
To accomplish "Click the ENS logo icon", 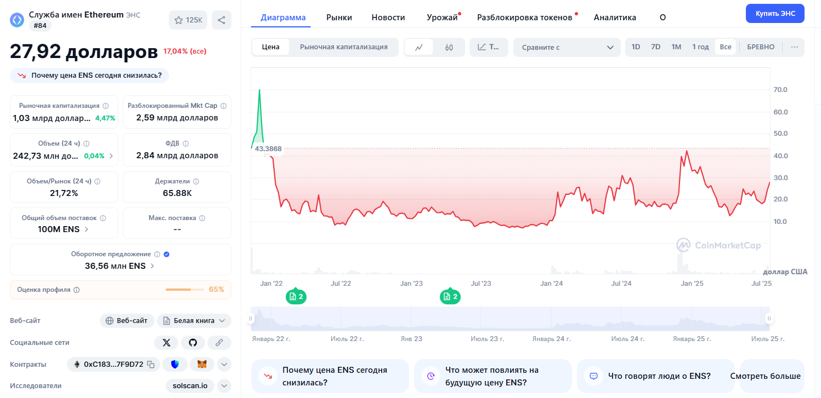I will (x=18, y=20).
